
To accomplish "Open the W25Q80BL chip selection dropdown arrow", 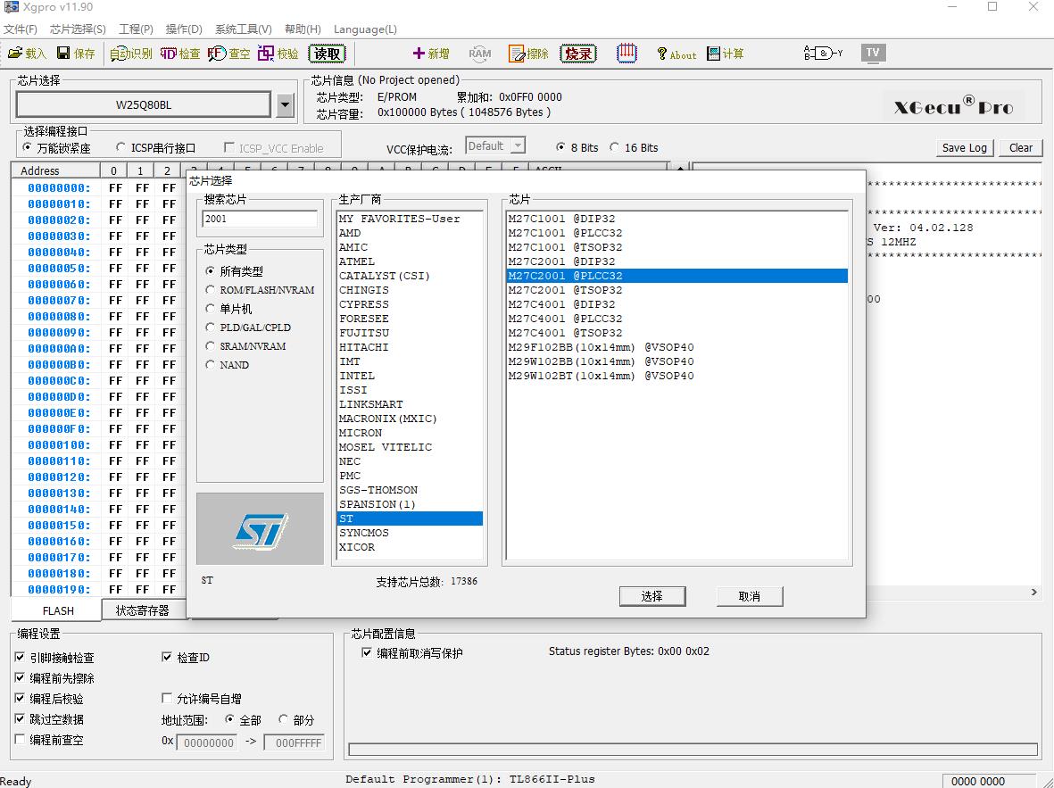I will 285,105.
